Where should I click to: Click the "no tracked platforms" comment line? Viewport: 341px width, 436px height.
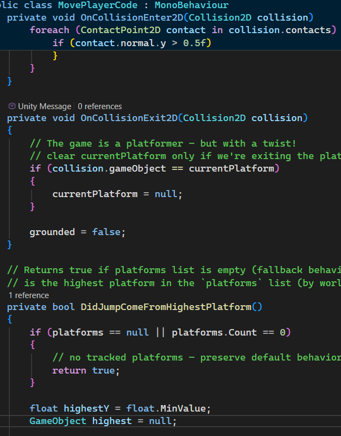click(195, 357)
